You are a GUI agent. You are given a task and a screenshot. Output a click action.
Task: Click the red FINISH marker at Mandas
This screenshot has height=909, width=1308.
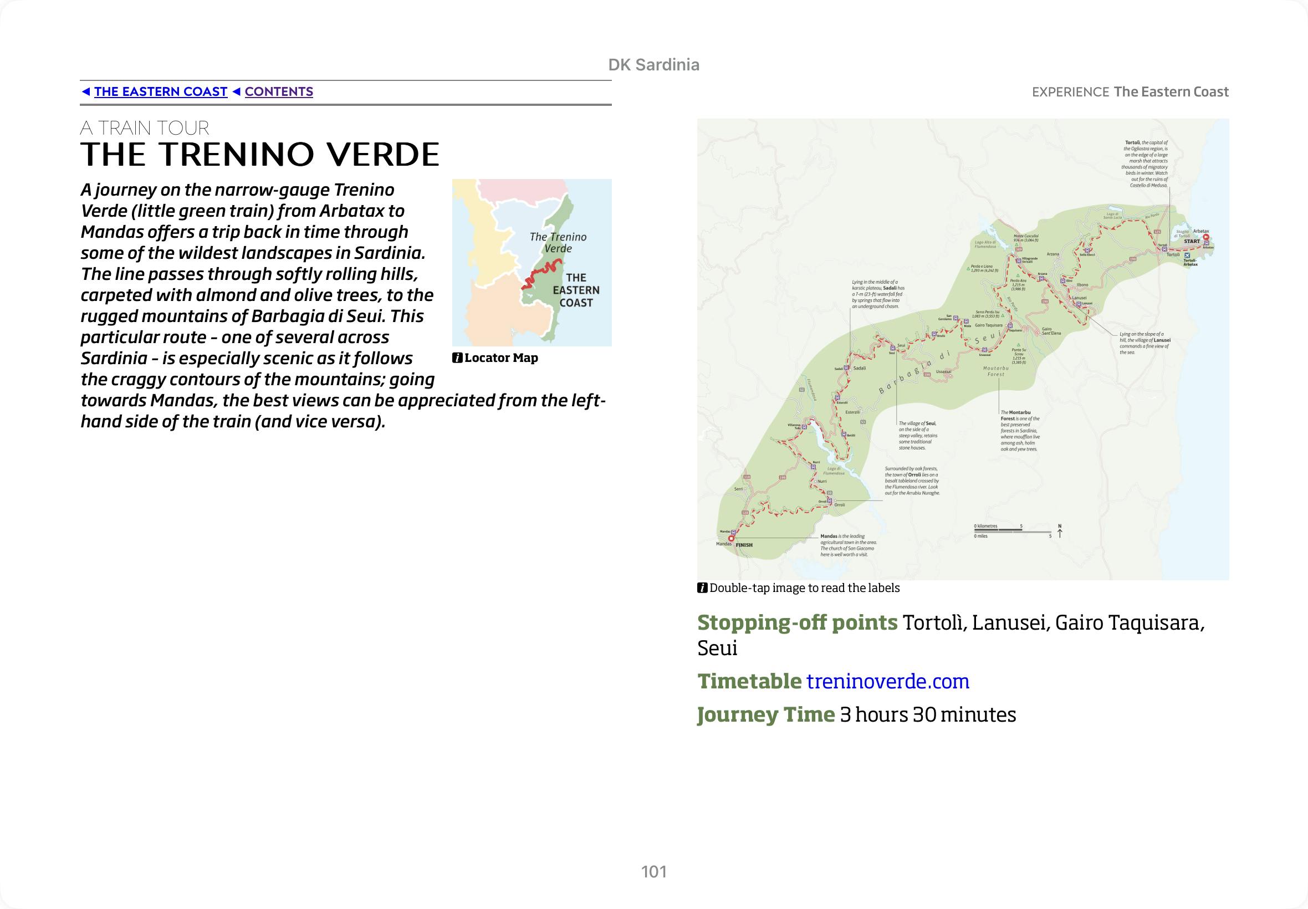point(732,538)
